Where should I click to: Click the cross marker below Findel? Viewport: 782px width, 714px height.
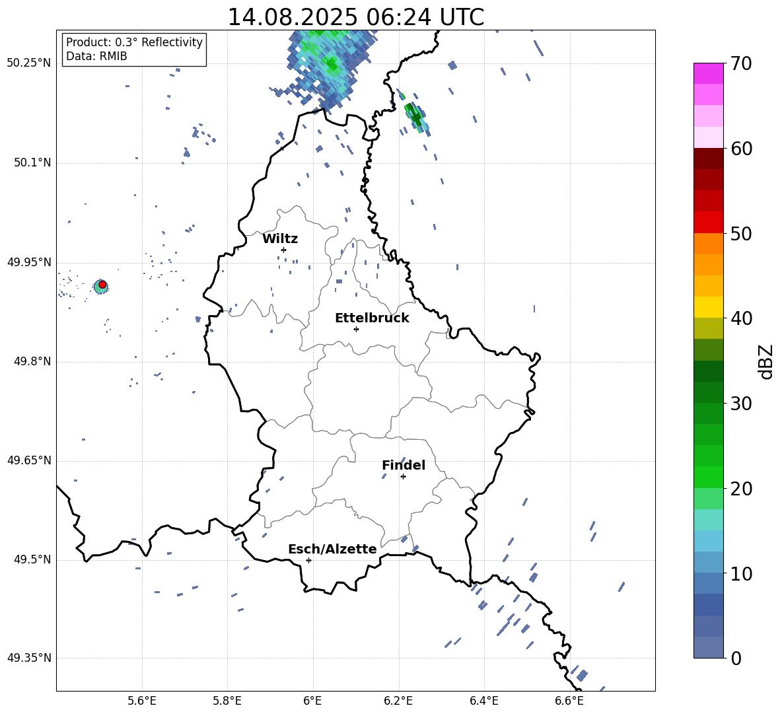click(403, 477)
